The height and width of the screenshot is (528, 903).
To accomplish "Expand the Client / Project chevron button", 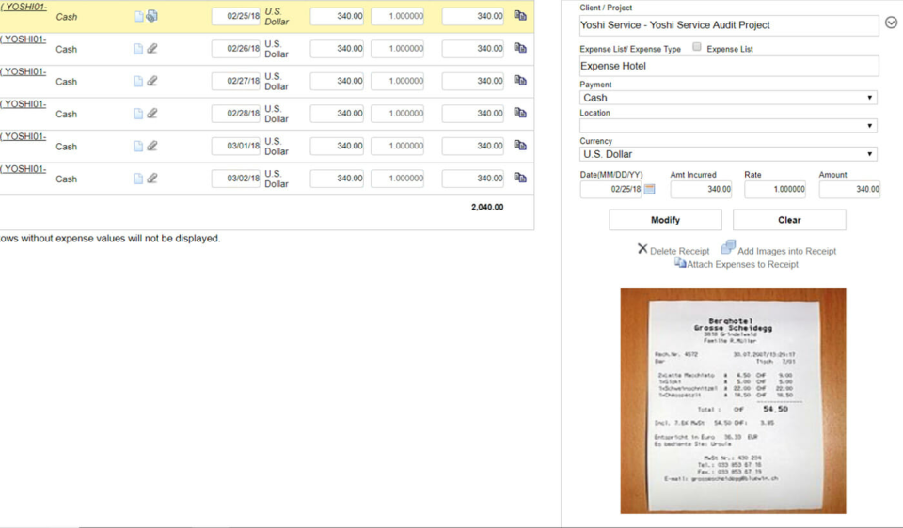I will [891, 23].
